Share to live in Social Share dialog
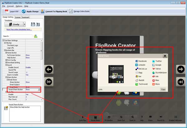 point(138,76)
